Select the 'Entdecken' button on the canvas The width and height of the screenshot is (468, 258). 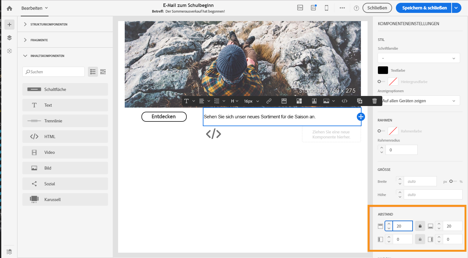[x=164, y=116]
